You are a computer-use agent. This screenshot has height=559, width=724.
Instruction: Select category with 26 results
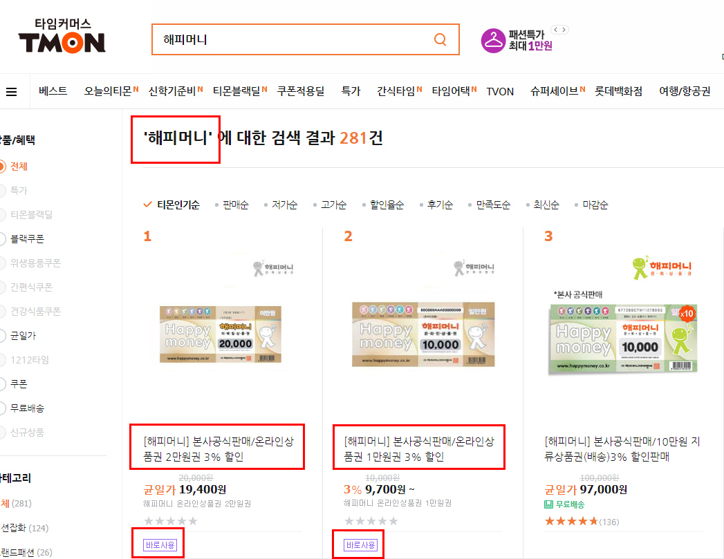(26, 552)
